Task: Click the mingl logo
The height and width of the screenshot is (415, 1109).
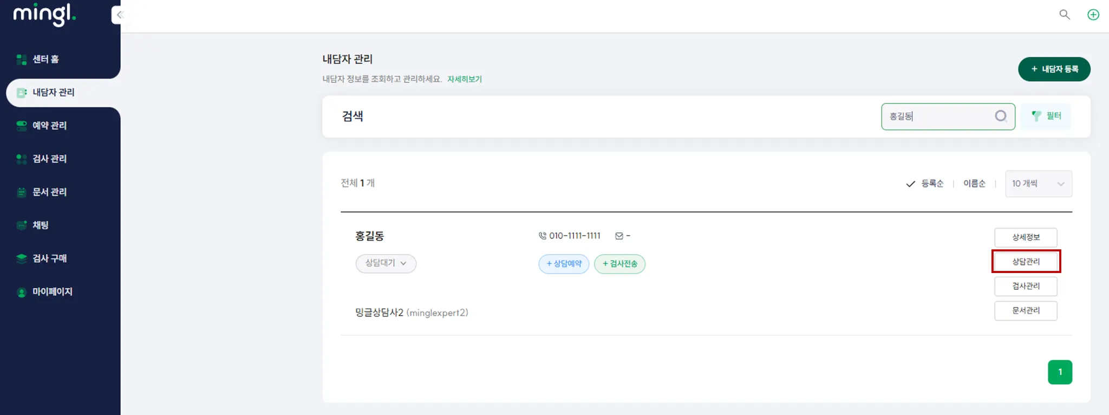Action: [x=44, y=14]
